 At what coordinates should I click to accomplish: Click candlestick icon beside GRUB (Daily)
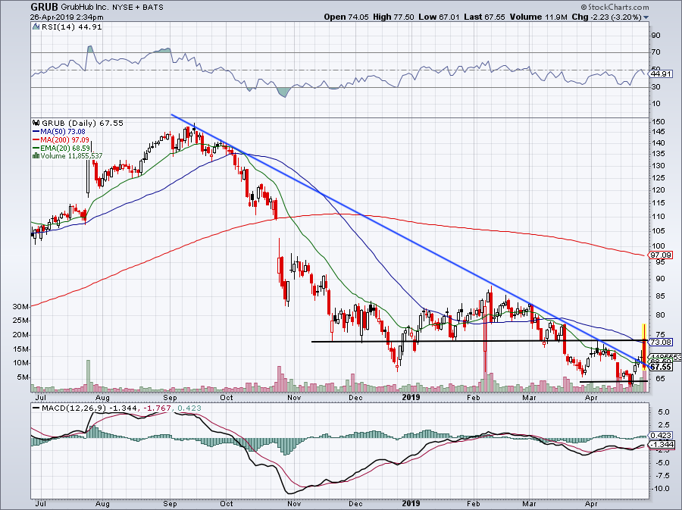pyautogui.click(x=36, y=124)
